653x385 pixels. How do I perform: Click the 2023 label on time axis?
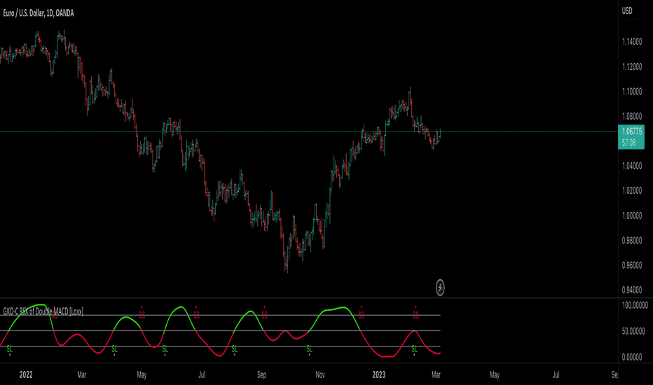378,374
